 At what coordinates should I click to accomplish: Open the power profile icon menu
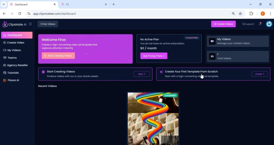tap(269, 24)
